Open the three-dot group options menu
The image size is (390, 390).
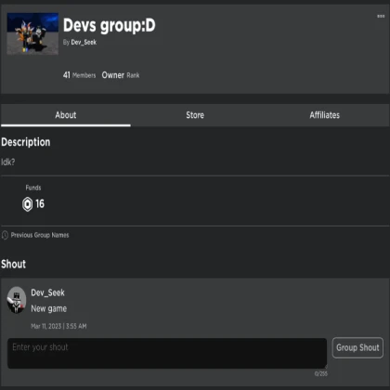[381, 16]
